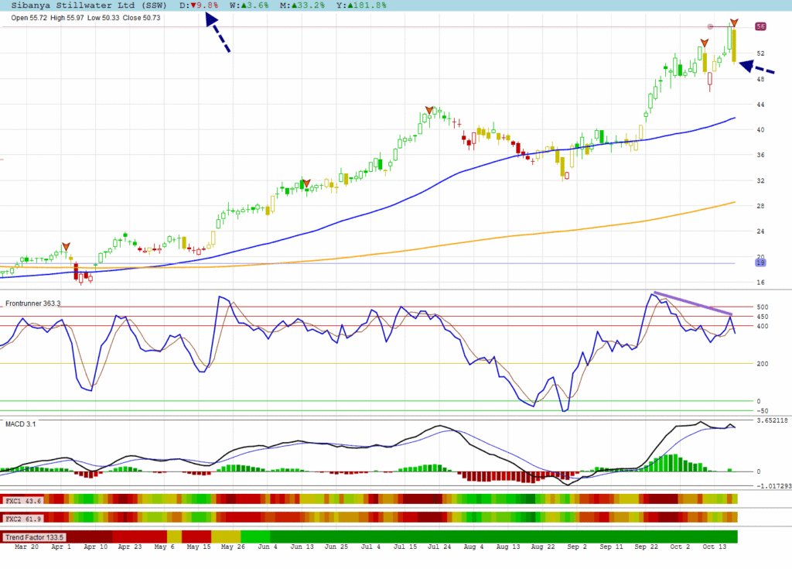Click the orange arrow marker above the latest candle
The height and width of the screenshot is (569, 792).
tap(734, 23)
